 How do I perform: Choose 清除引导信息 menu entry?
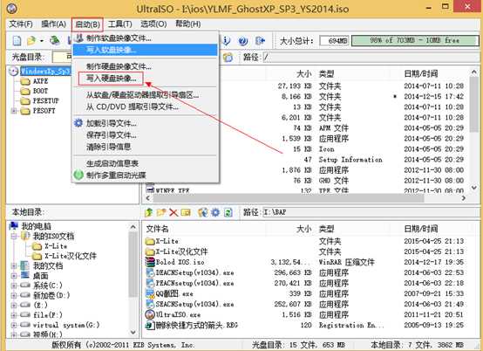pos(146,147)
